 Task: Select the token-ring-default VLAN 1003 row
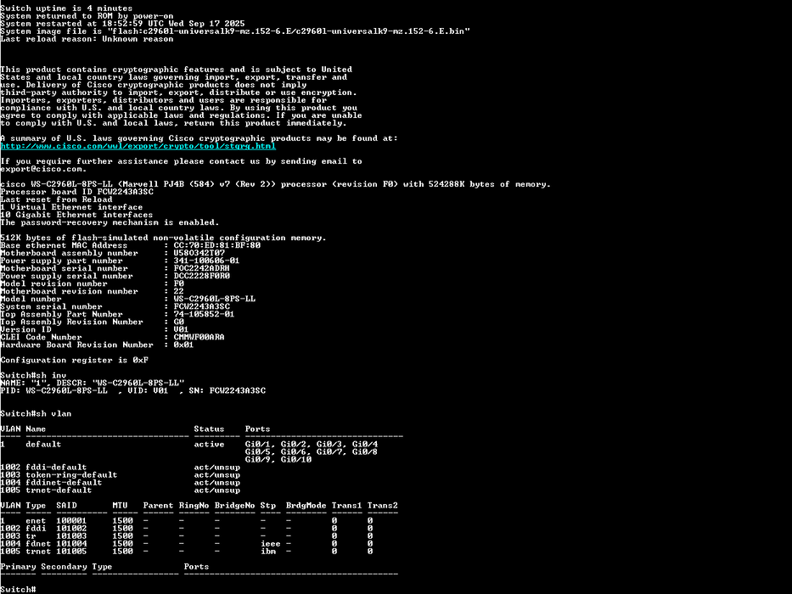tap(121, 475)
